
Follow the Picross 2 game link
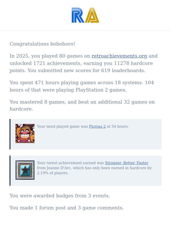97,126
